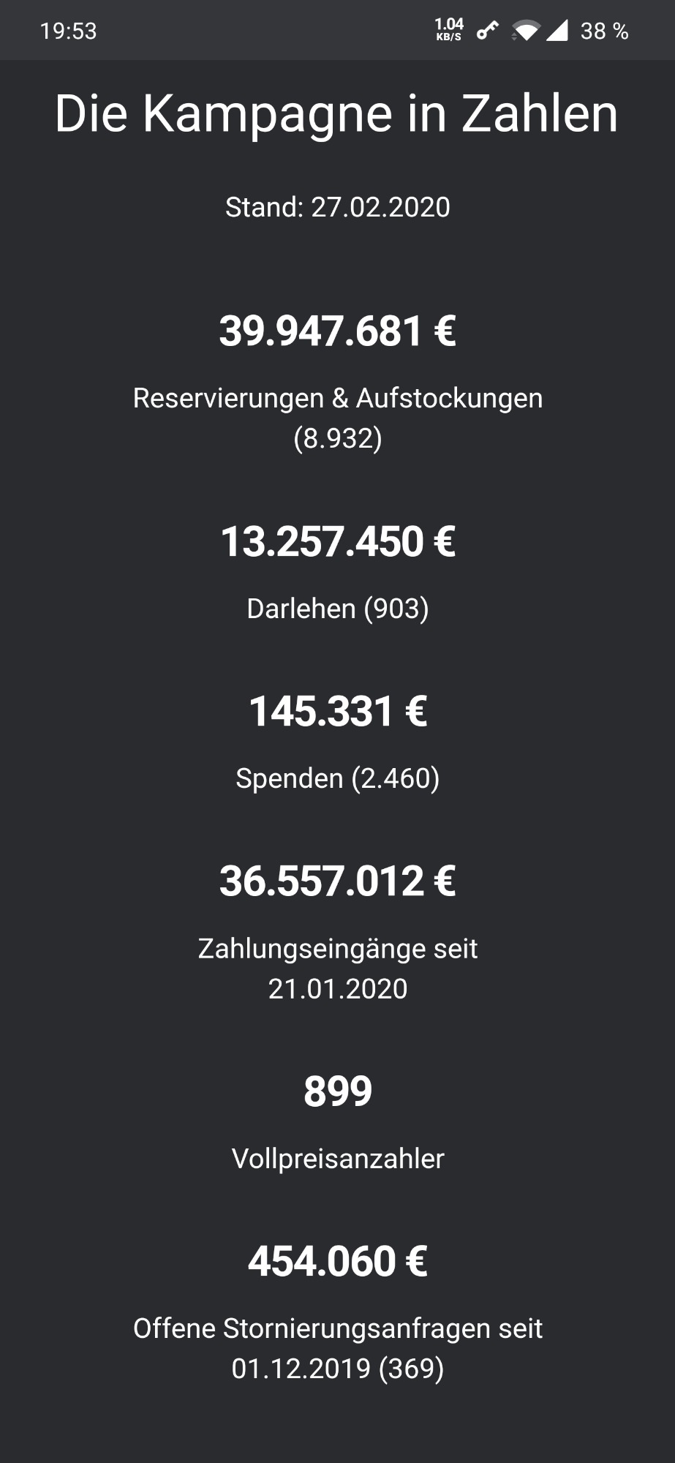The height and width of the screenshot is (1463, 675).
Task: Tap the network speed KB/S indicator
Action: coord(448,30)
